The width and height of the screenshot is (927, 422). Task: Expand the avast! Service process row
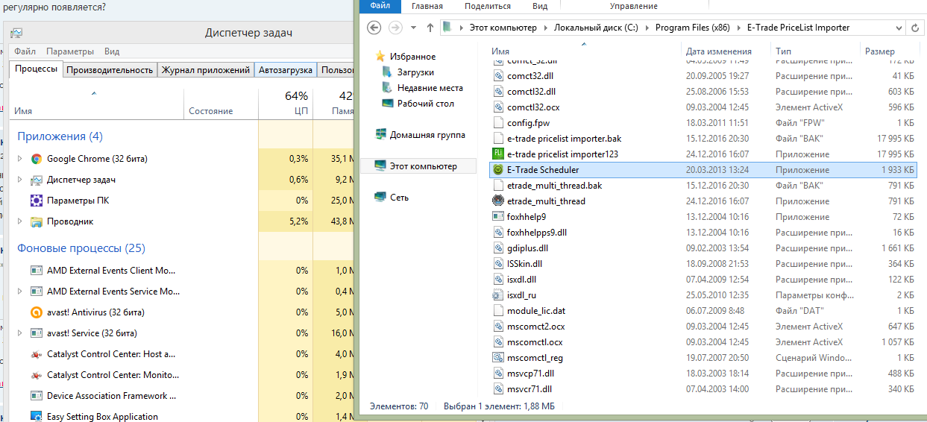tap(20, 333)
